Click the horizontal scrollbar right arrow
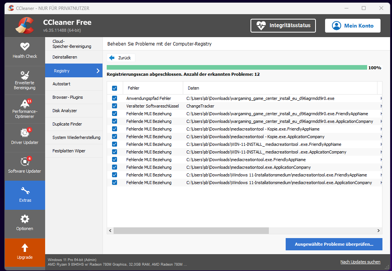Screen dimensions: 392x271 click(x=378, y=231)
